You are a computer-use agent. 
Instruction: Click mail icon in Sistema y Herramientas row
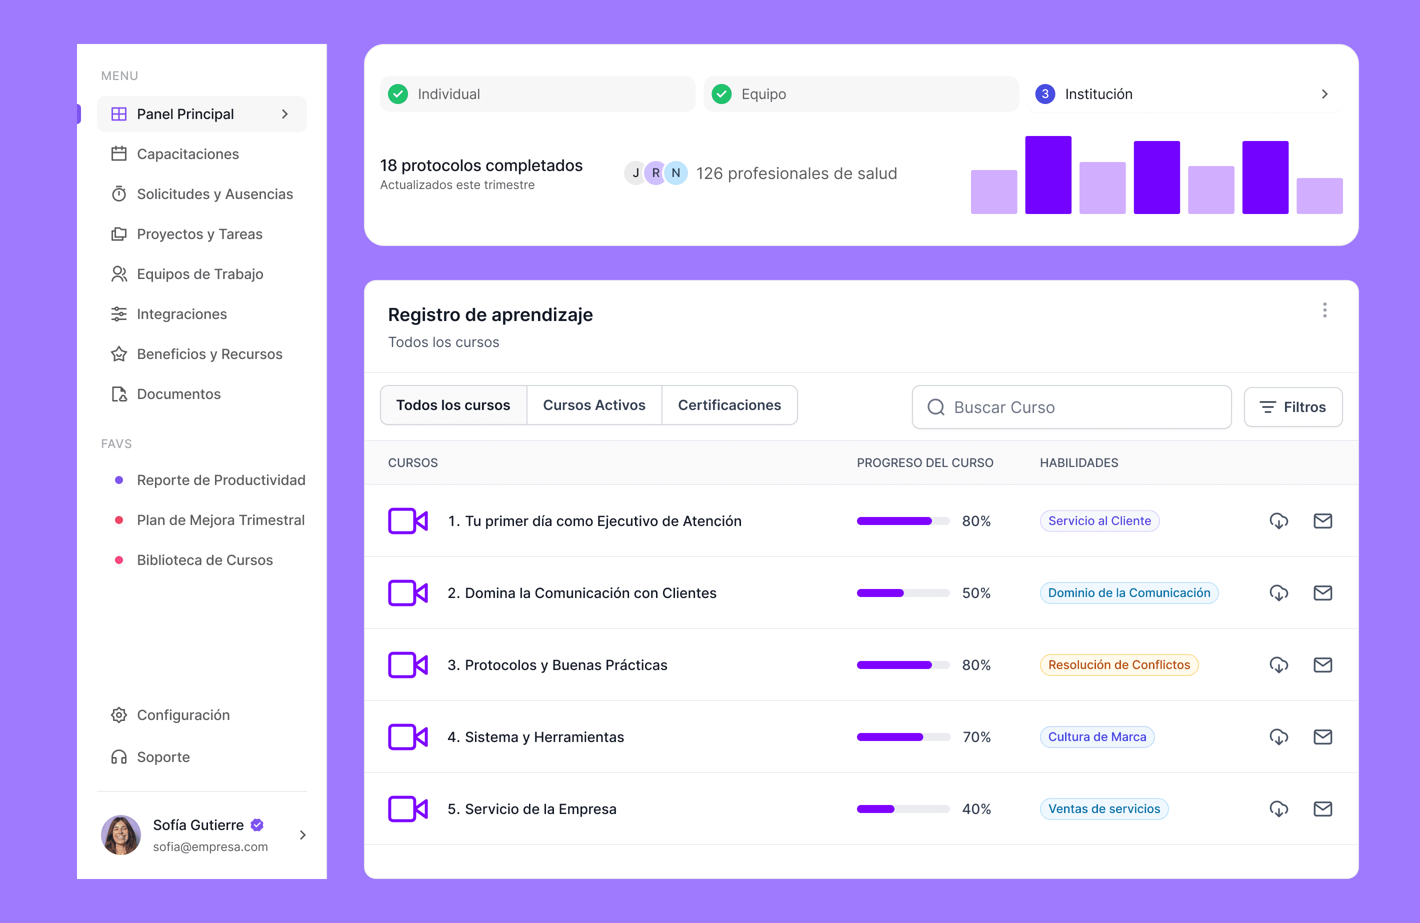(1322, 737)
